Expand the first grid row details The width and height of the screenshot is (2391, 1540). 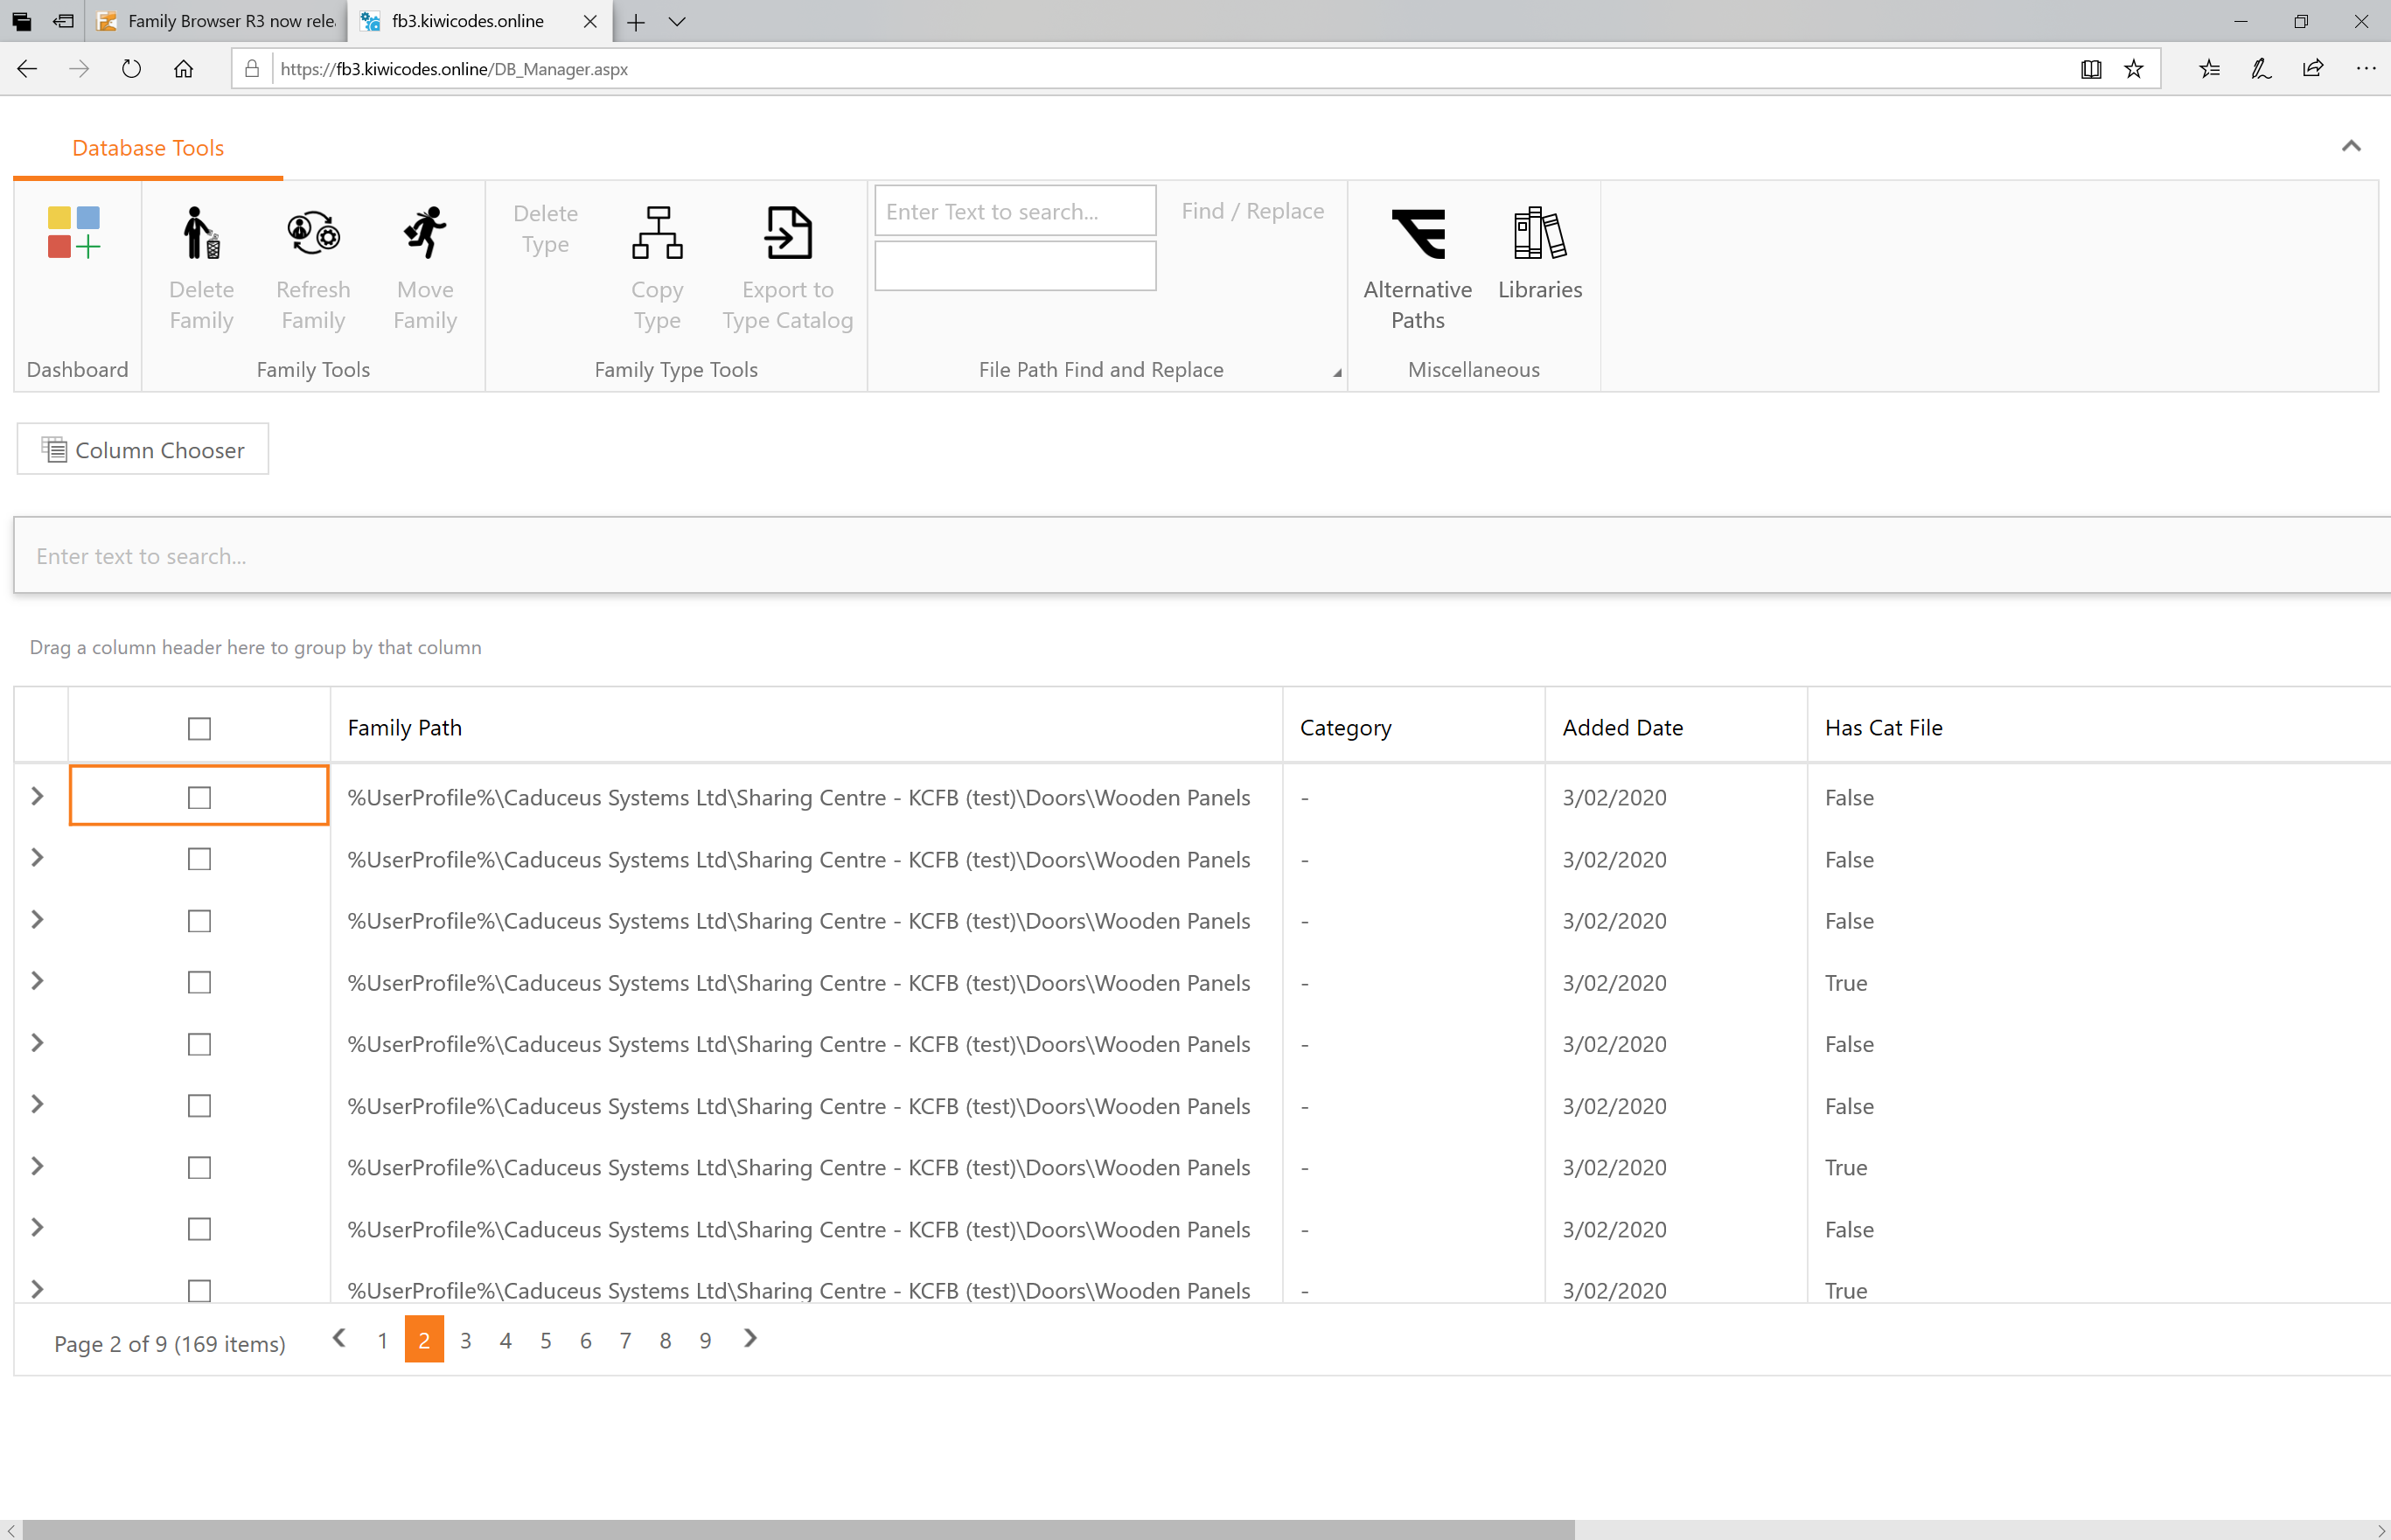point(37,797)
